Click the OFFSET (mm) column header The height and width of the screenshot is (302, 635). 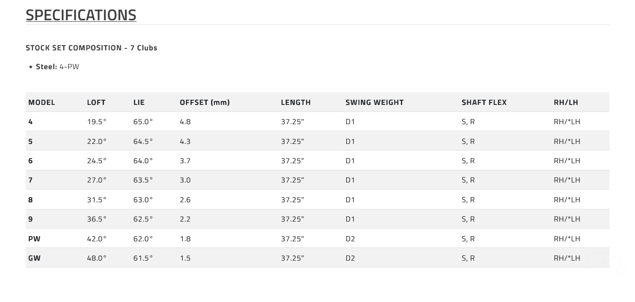pos(204,103)
